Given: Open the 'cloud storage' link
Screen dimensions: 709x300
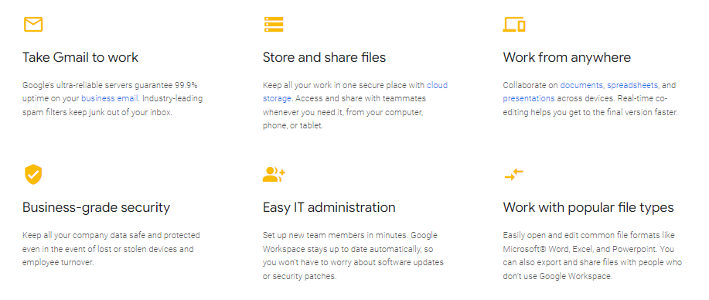Looking at the screenshot, I should point(355,92).
